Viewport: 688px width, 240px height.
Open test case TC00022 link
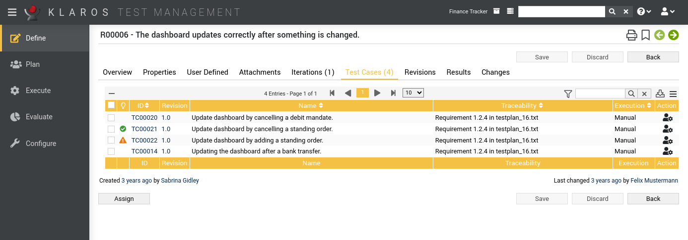(144, 141)
